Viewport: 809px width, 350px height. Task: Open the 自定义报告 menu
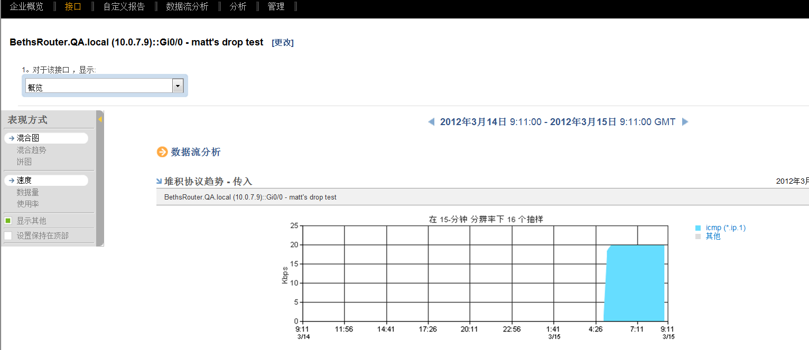click(124, 7)
